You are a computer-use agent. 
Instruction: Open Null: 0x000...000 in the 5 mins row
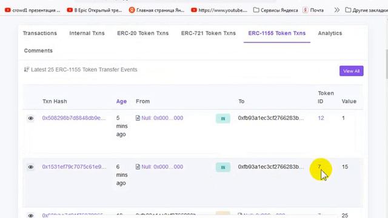162,118
